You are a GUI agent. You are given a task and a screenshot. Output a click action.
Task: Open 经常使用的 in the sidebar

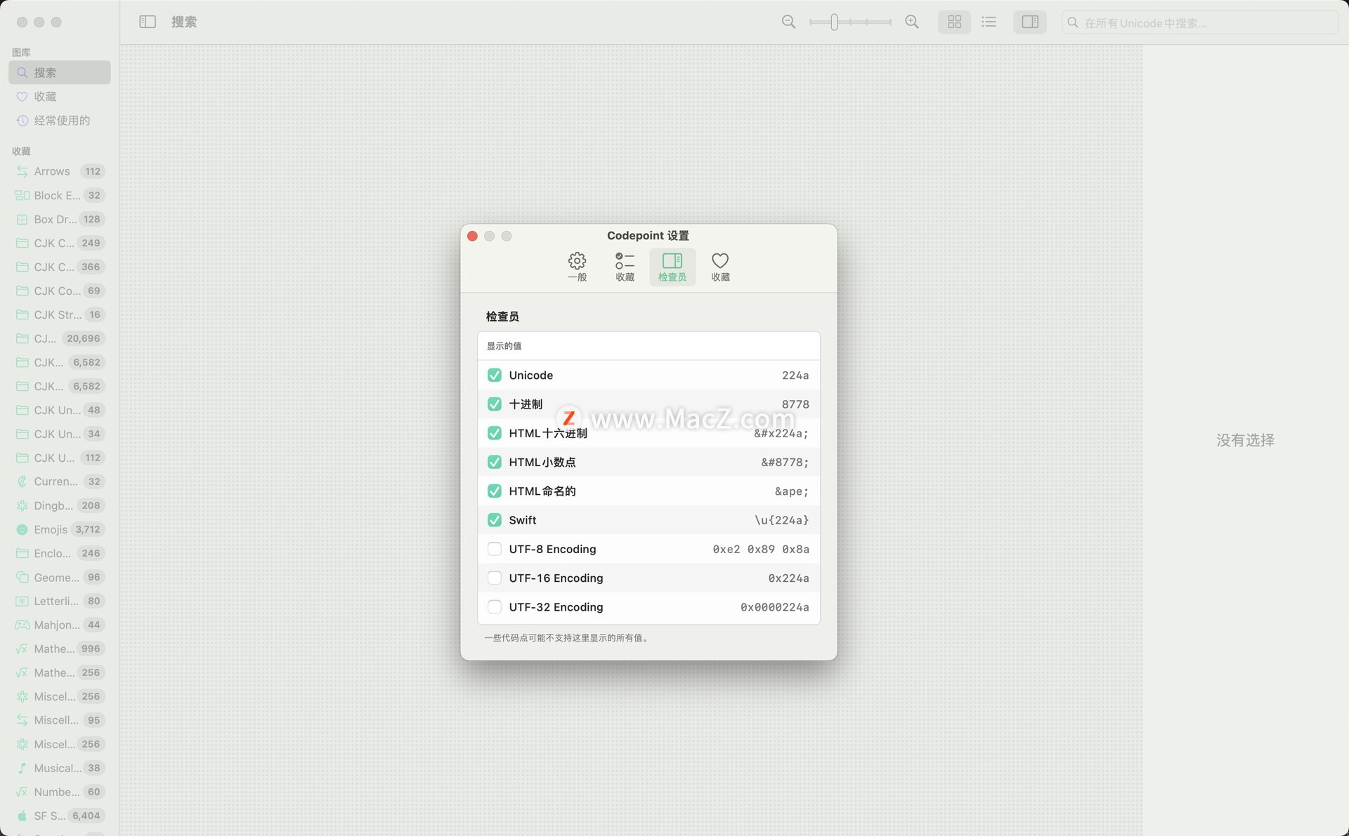(x=60, y=120)
